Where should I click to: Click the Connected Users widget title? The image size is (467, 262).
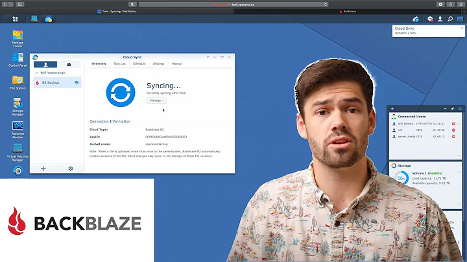(x=412, y=117)
